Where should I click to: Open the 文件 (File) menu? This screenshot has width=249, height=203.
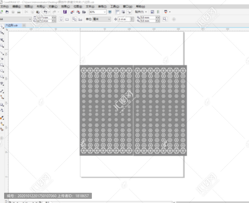pos(4,7)
